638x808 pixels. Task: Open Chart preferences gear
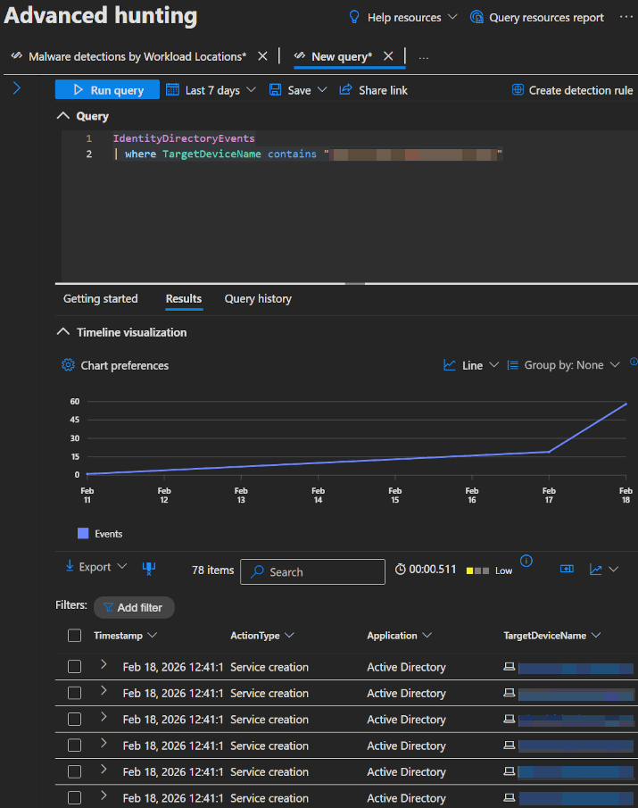click(x=68, y=365)
